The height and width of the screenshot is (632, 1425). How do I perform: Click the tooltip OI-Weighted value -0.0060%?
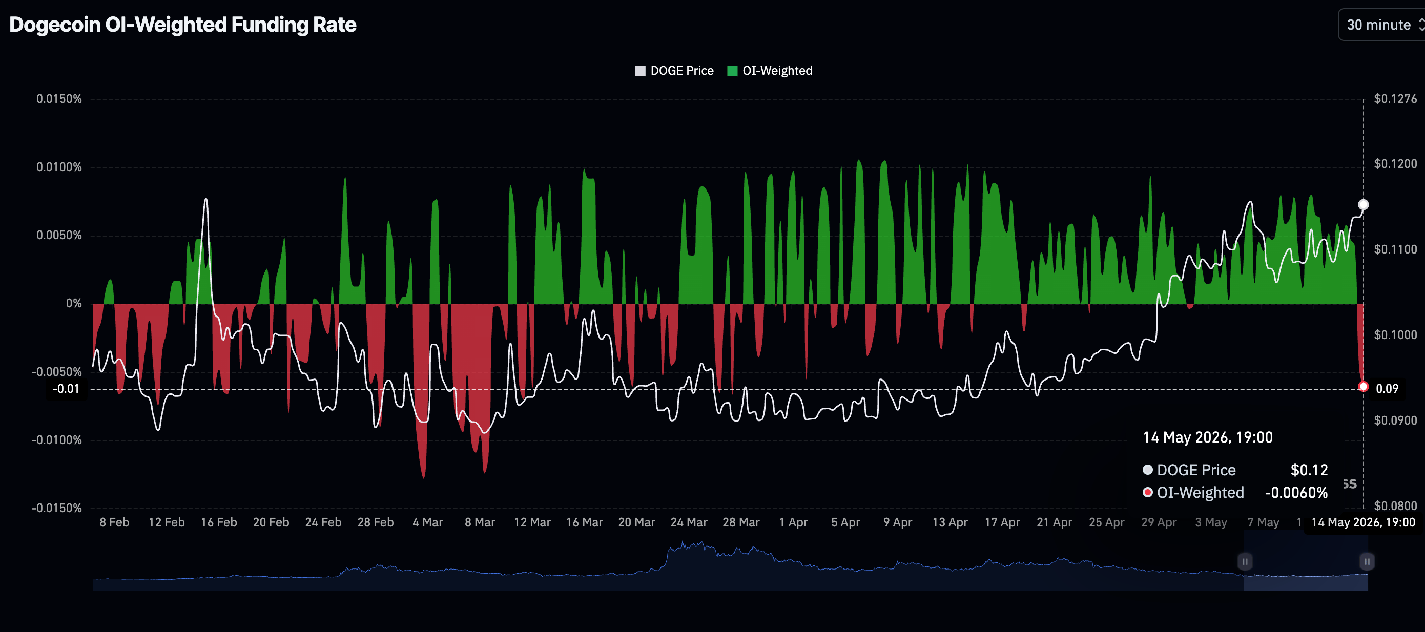tap(1297, 493)
